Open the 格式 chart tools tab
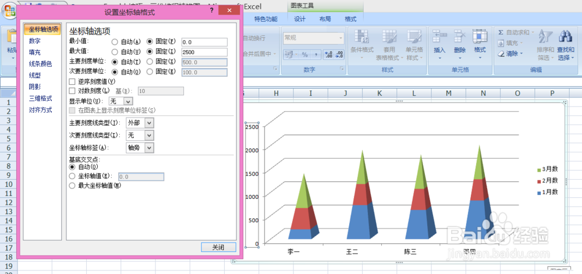 (x=350, y=19)
